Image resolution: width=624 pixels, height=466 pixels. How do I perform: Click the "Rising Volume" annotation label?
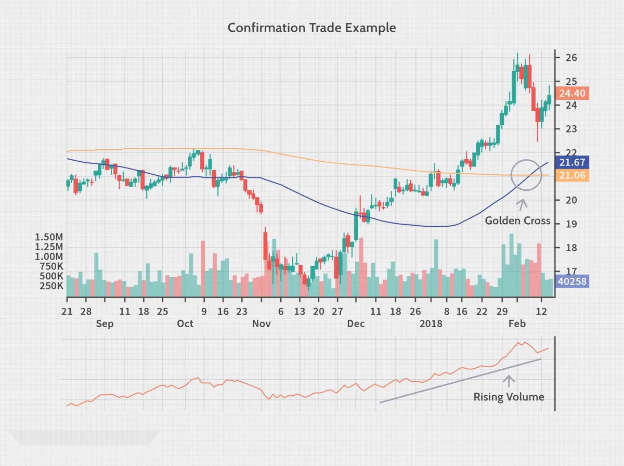click(x=509, y=397)
